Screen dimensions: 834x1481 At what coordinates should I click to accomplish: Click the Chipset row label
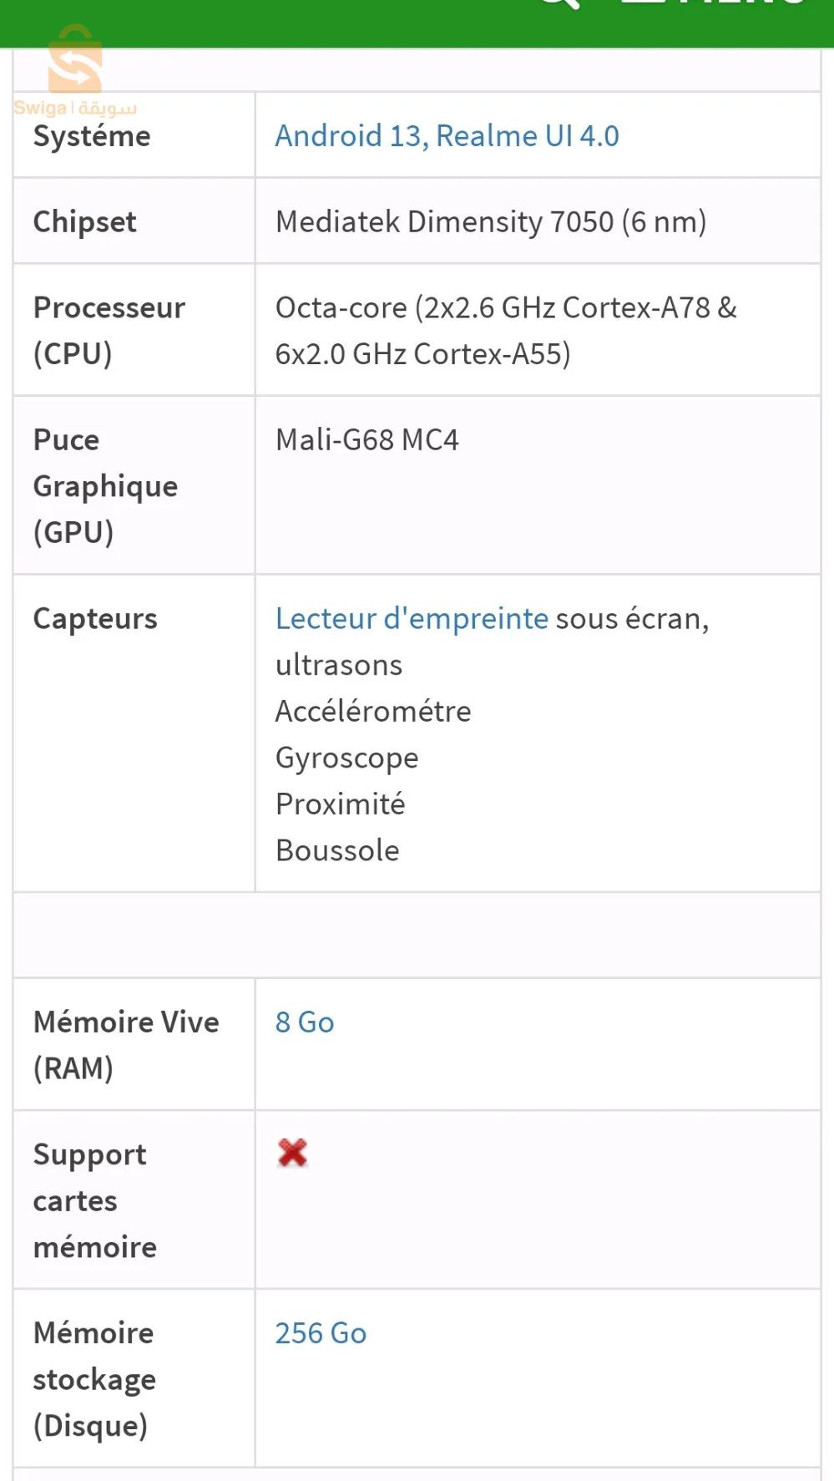84,221
